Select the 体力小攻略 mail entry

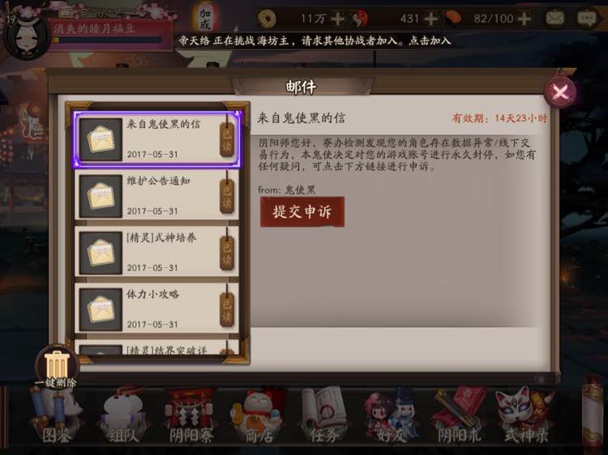[157, 308]
